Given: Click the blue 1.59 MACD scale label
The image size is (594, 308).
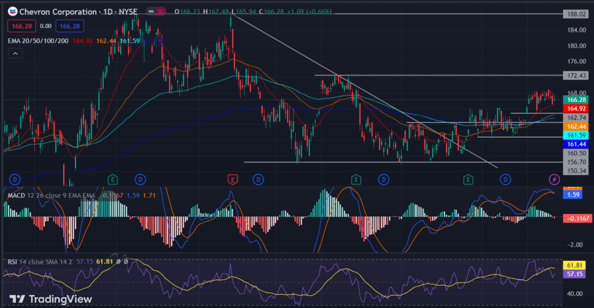Looking at the screenshot, I should point(573,194).
